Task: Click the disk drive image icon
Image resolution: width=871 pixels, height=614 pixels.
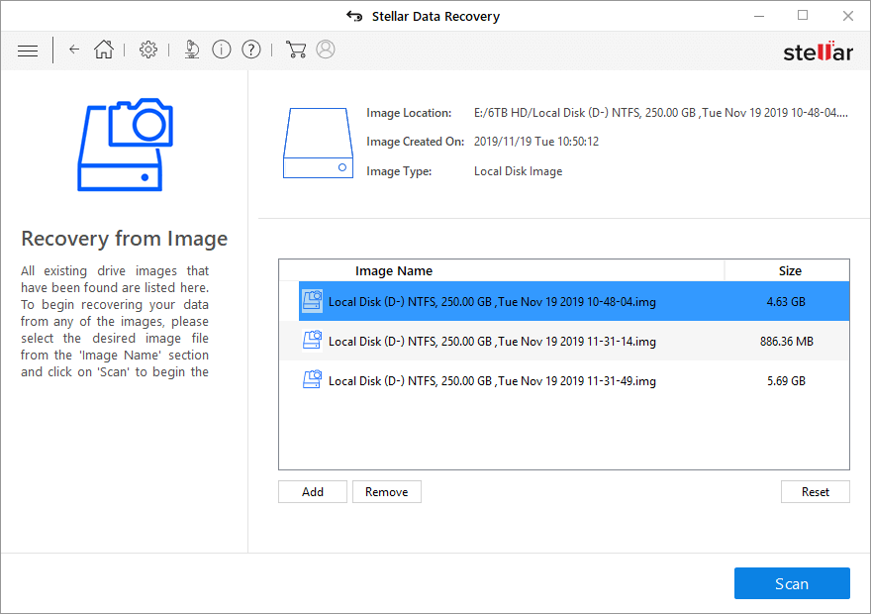Action: click(319, 143)
